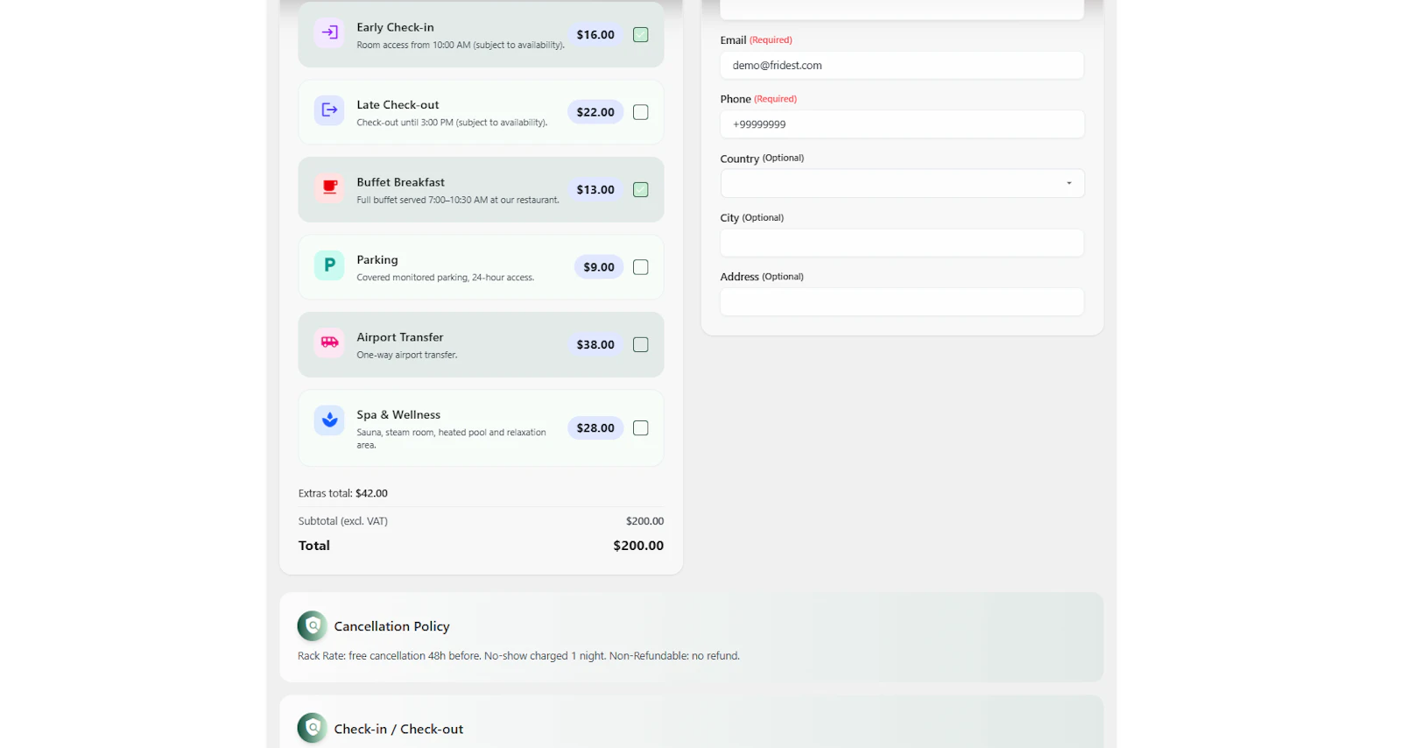The height and width of the screenshot is (748, 1401).
Task: Click the Rack Rate cancellation description text
Action: [518, 656]
